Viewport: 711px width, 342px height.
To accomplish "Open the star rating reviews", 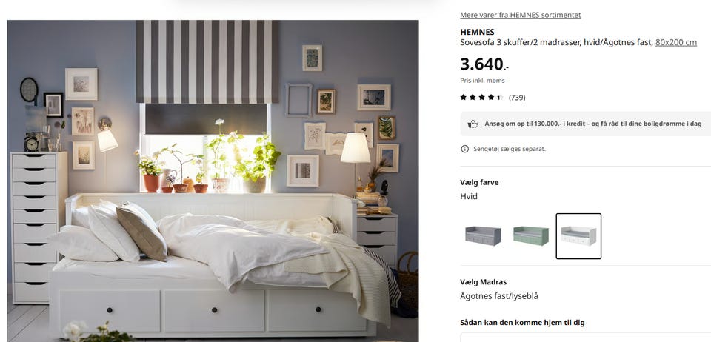I will click(481, 98).
